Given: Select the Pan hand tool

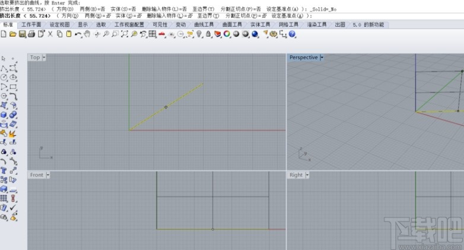Looking at the screenshot, I should [87, 34].
